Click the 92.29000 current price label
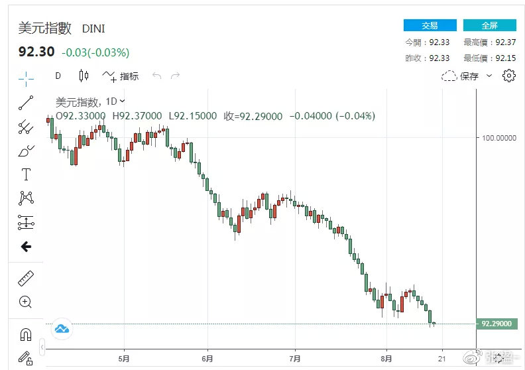The image size is (525, 370). [497, 324]
